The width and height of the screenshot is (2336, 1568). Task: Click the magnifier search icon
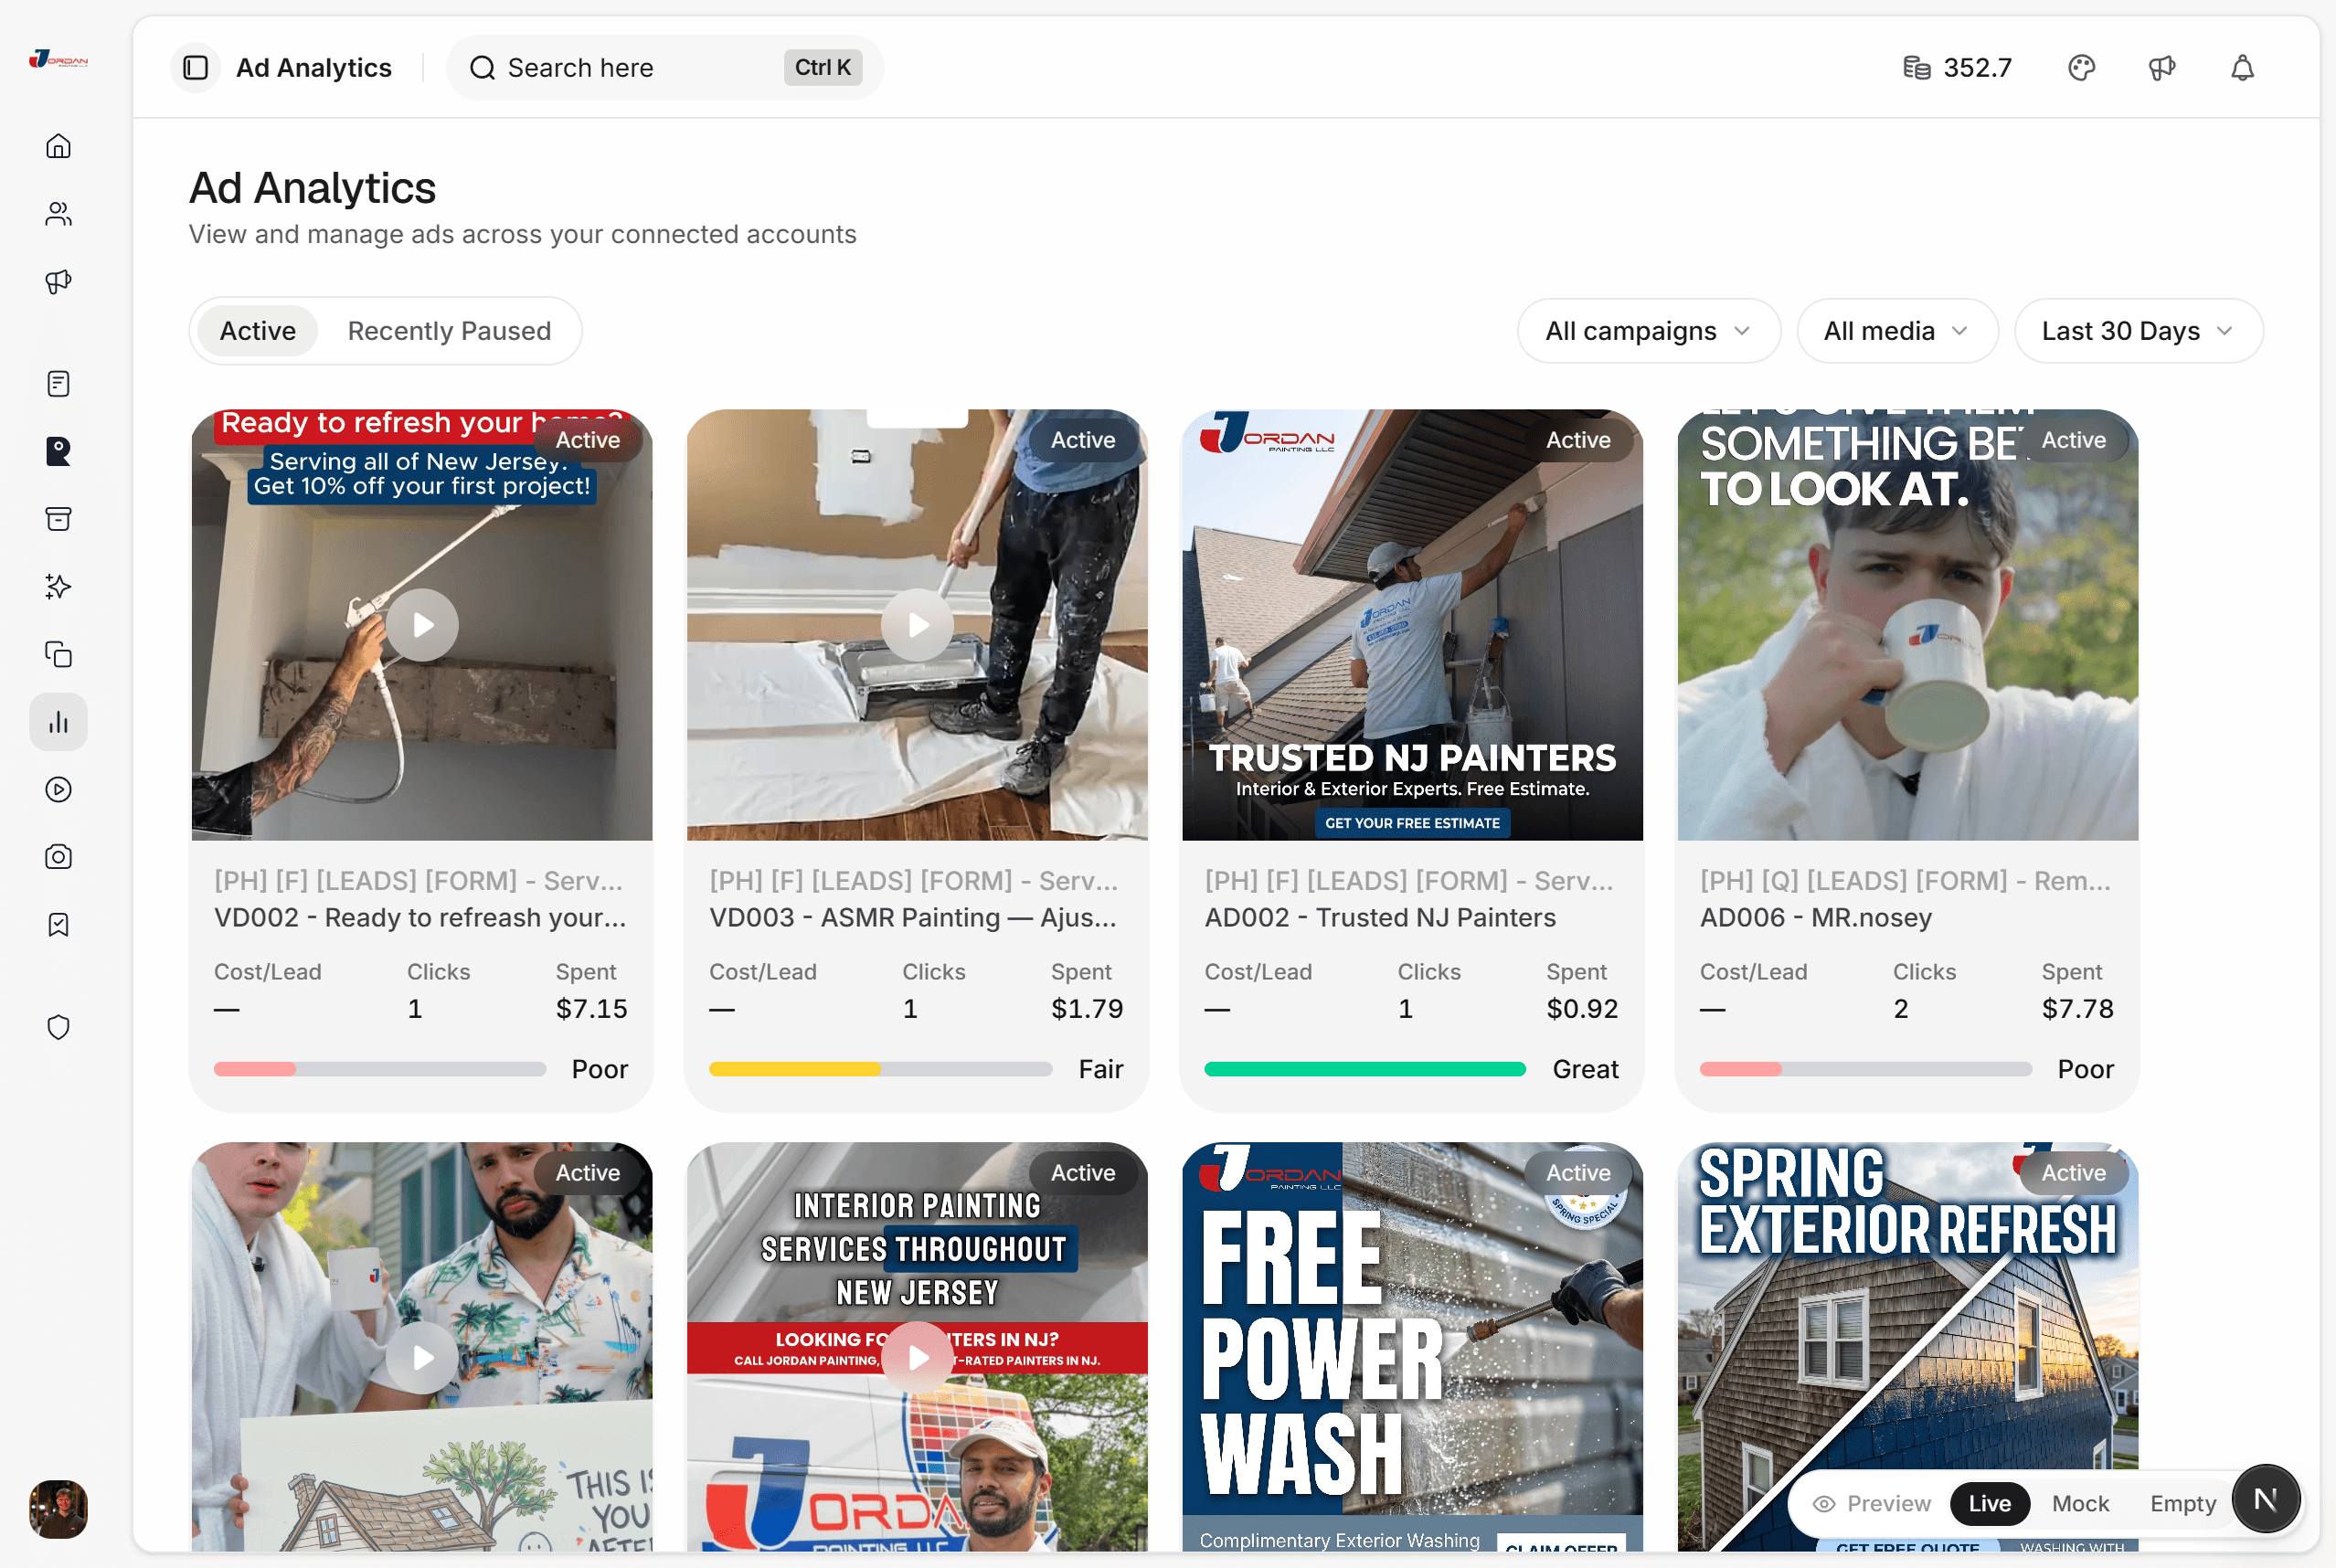482,67
